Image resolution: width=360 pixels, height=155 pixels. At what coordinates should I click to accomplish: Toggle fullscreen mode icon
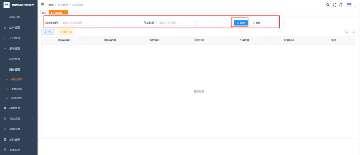coord(334,5)
